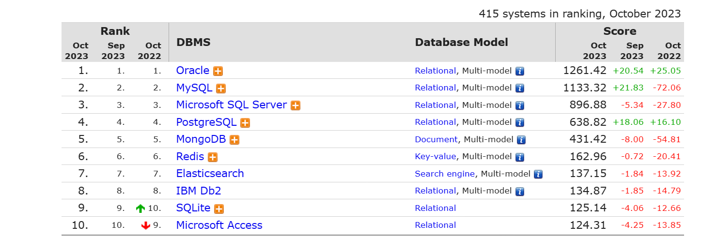Open the info icon in IBM Db2's row
717x238 pixels.
pyautogui.click(x=520, y=192)
